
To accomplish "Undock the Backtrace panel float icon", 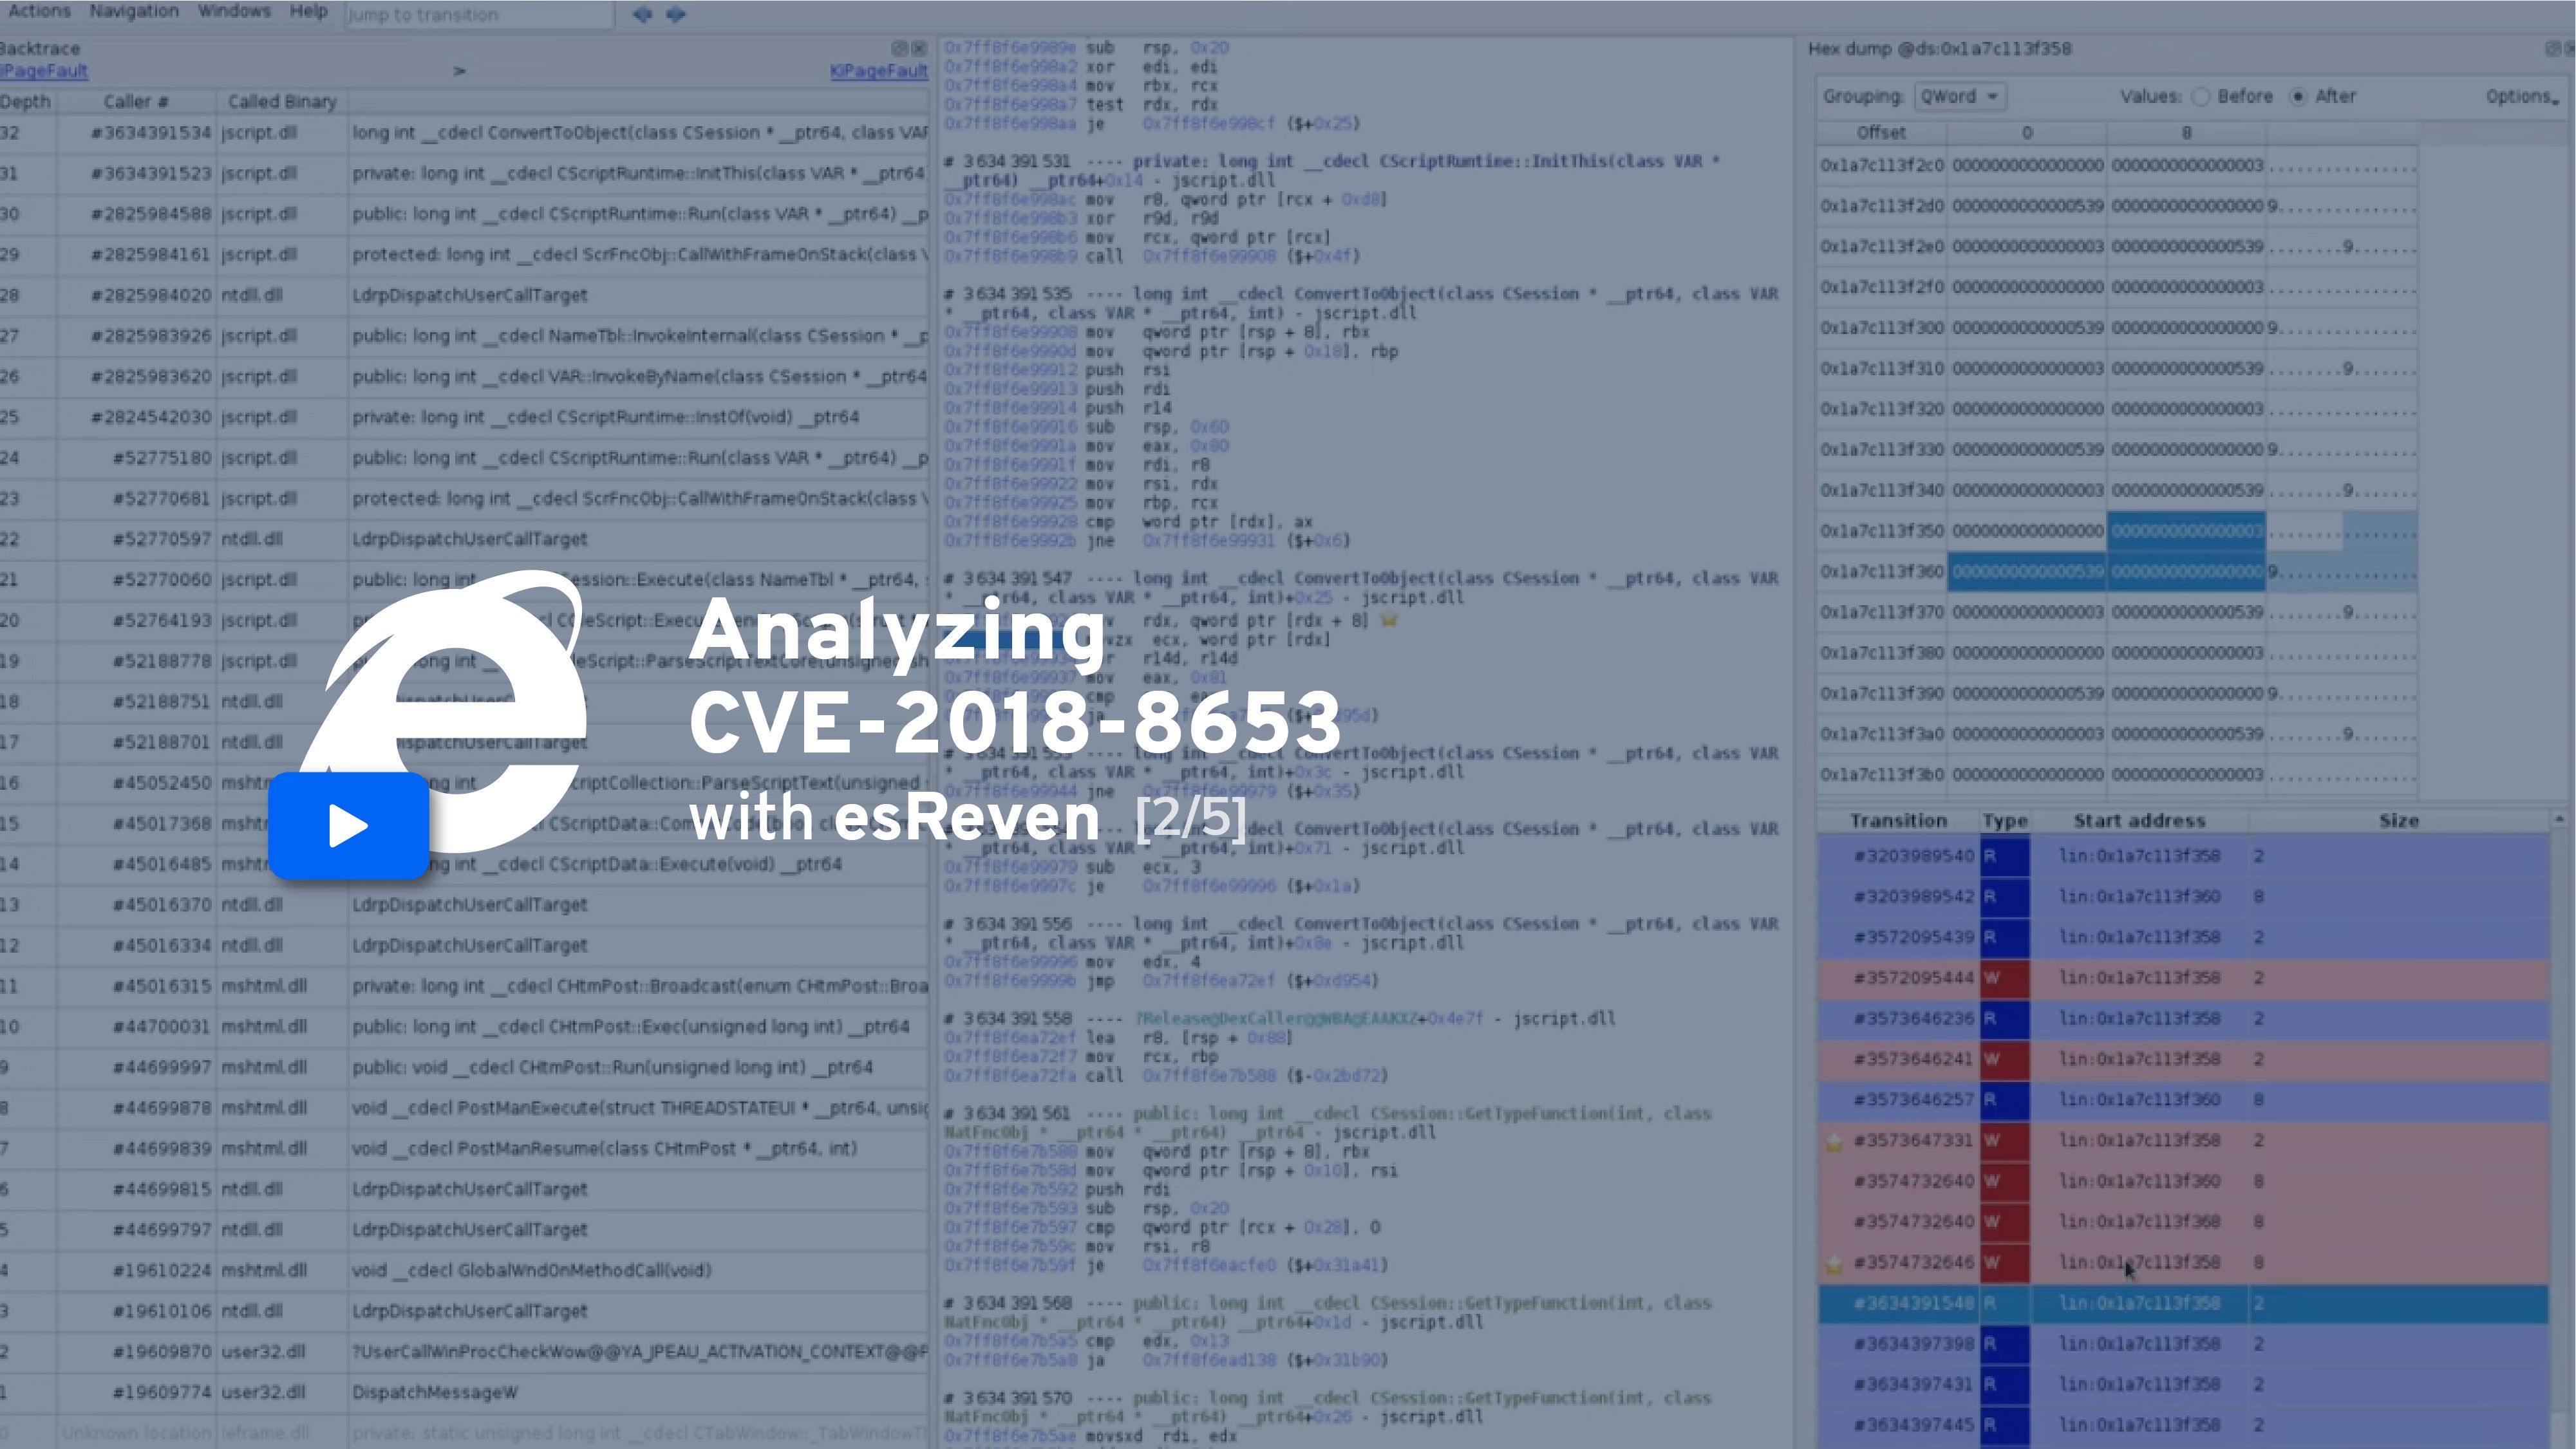I will [x=899, y=48].
